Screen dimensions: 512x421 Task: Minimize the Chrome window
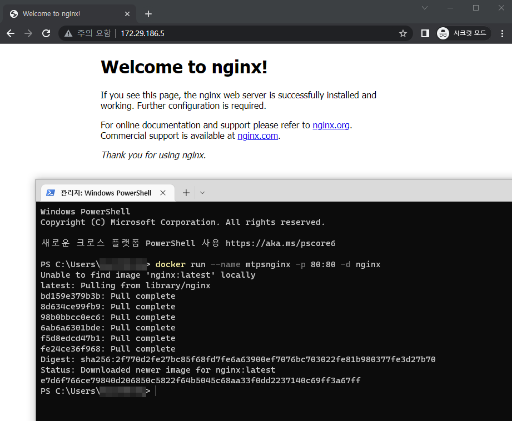[x=450, y=8]
